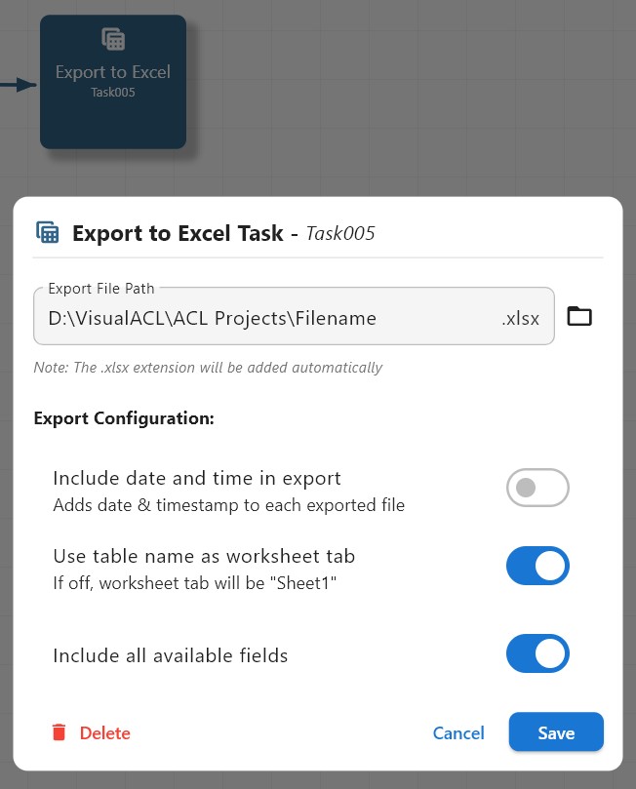Cancel the Export to Excel dialog
Viewport: 636px width, 789px height.
pyautogui.click(x=458, y=731)
